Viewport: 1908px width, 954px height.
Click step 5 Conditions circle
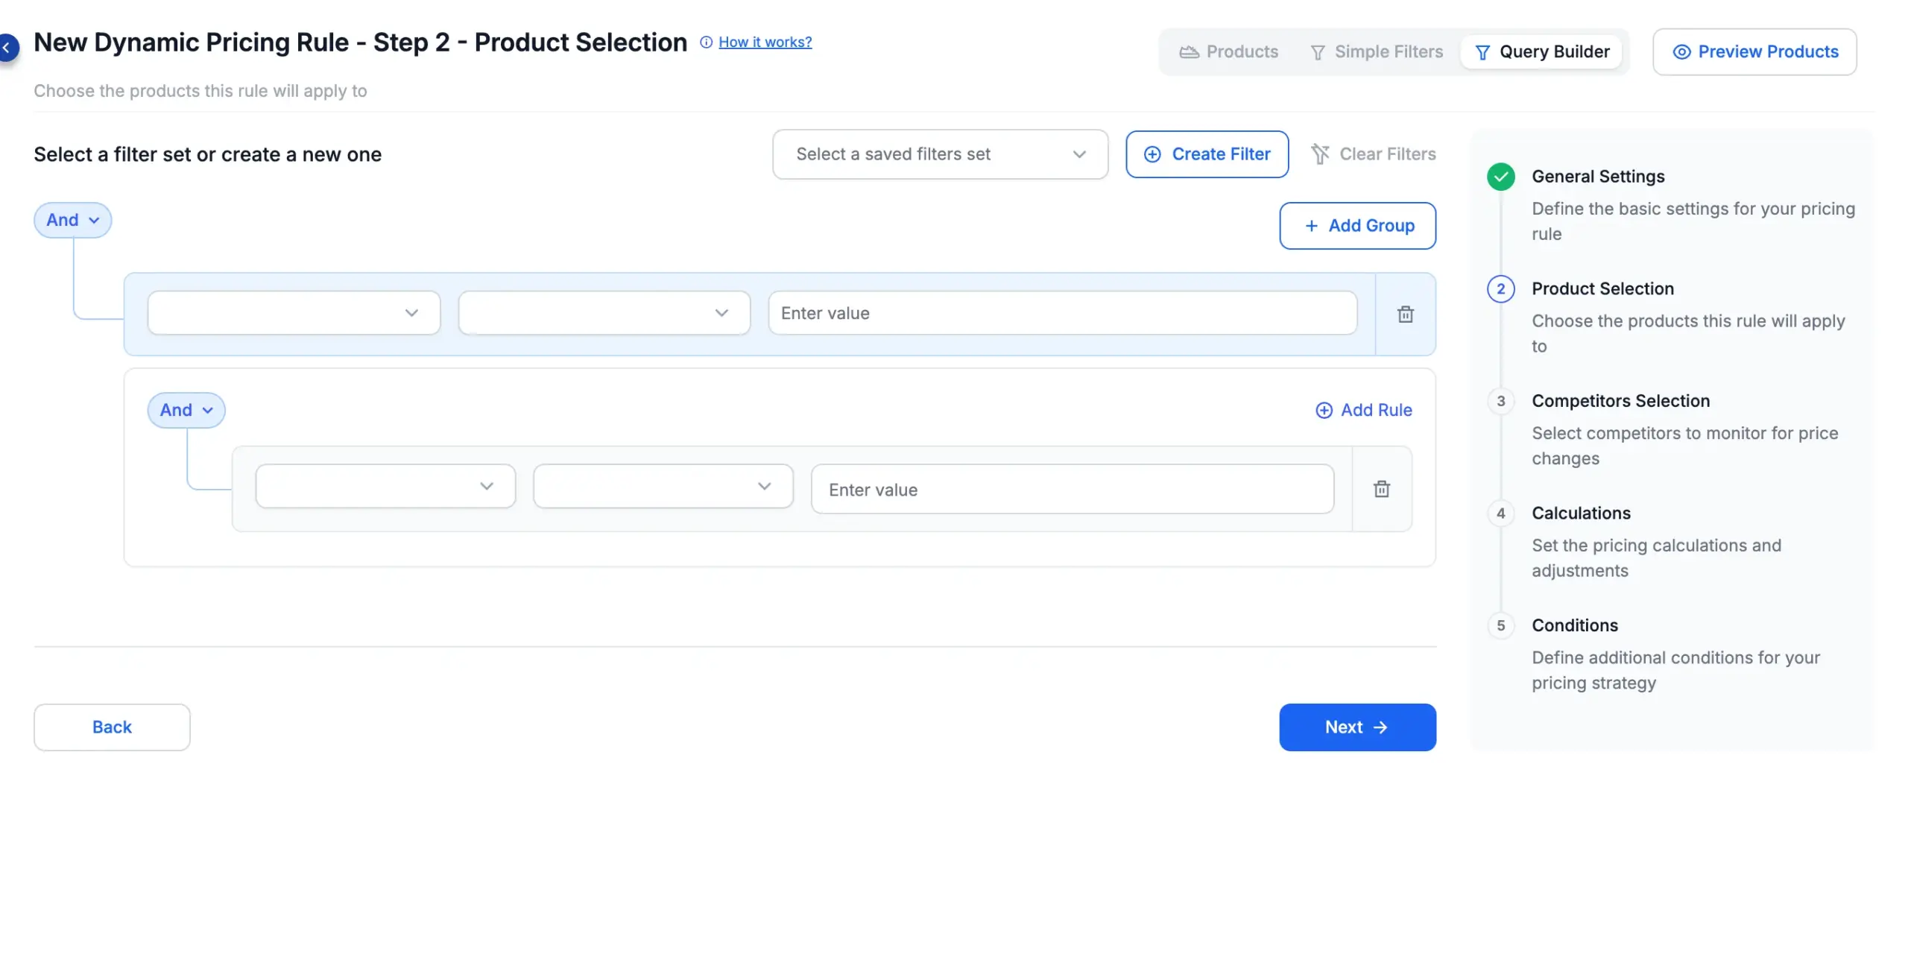[x=1500, y=625]
